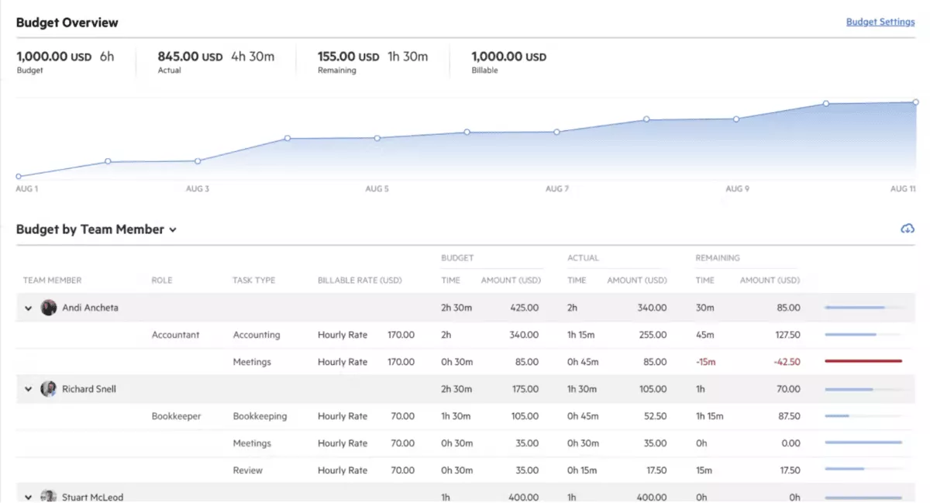This screenshot has width=930, height=503.
Task: Click the red Meetings overage progress bar
Action: tap(862, 361)
